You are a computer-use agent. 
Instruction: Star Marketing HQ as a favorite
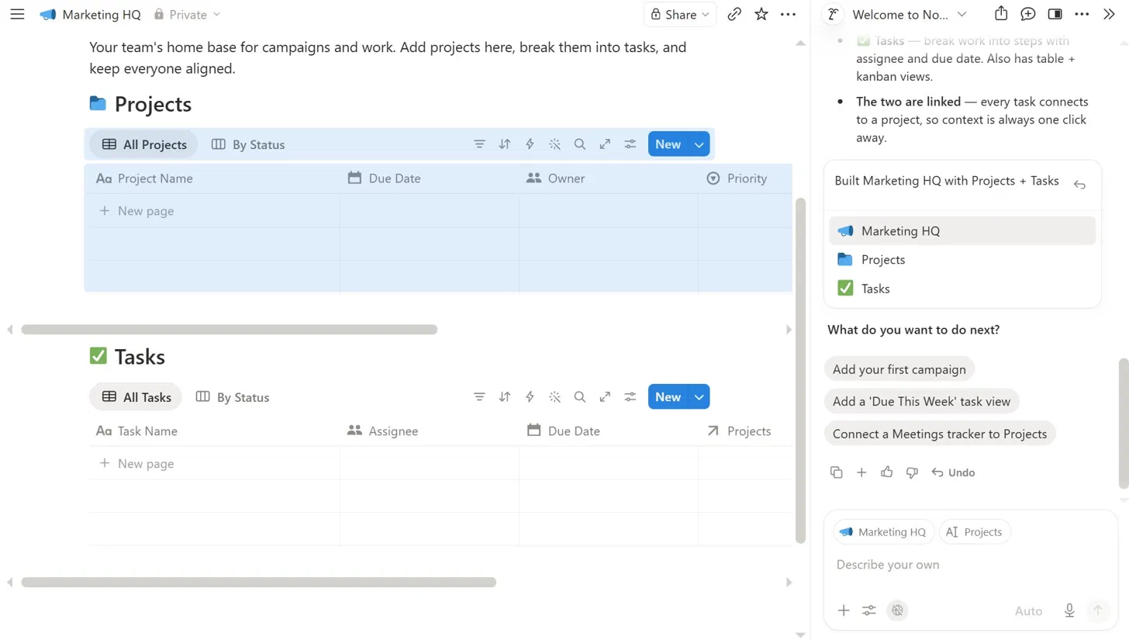(x=761, y=14)
